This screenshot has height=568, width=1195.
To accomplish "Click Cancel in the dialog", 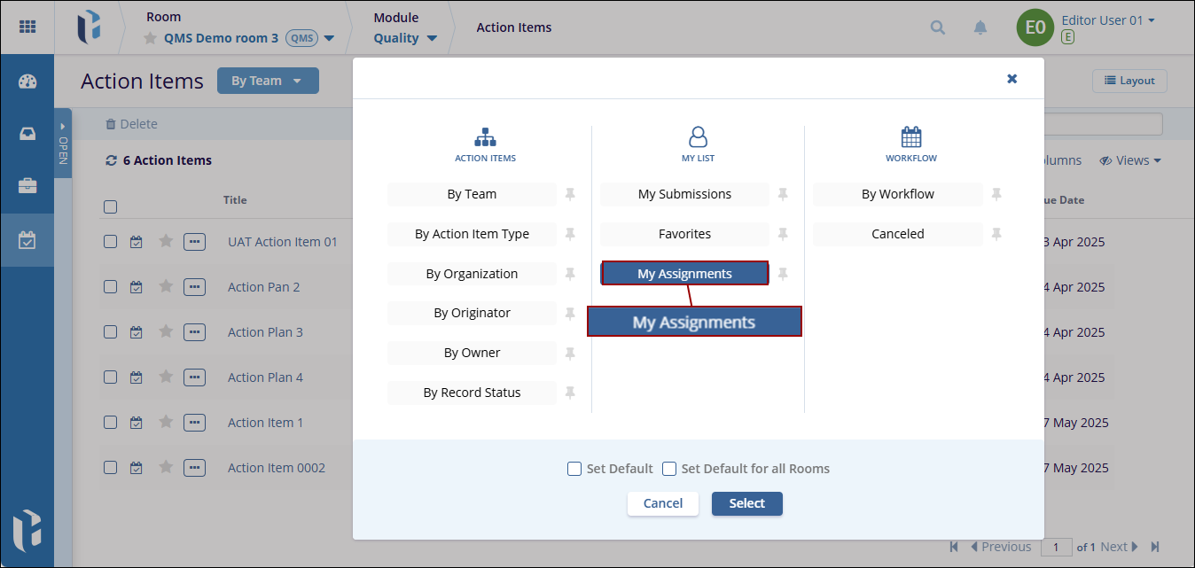I will [x=662, y=503].
